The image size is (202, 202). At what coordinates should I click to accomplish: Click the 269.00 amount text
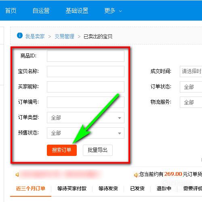click(x=173, y=174)
